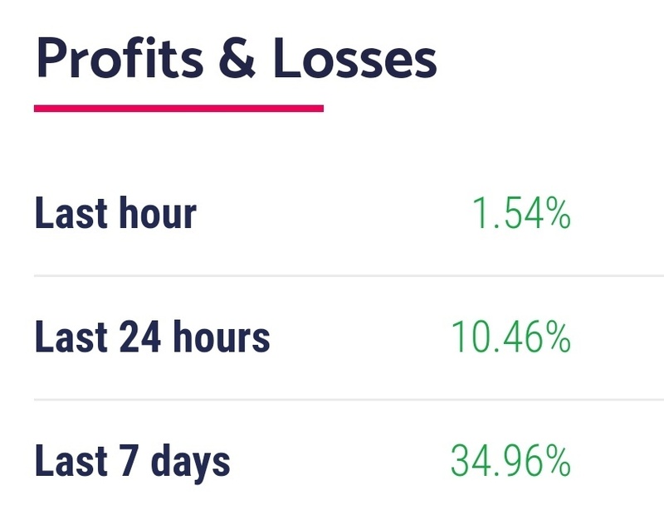Click the 1.54% last hour value
Screen dimensions: 664x524
tap(520, 213)
